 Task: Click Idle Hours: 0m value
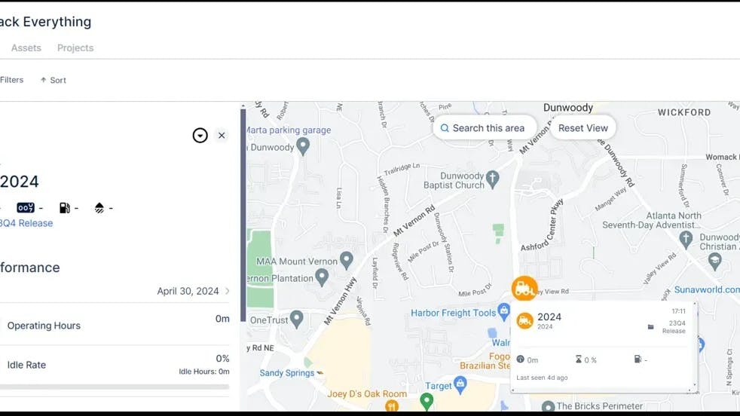tap(204, 372)
